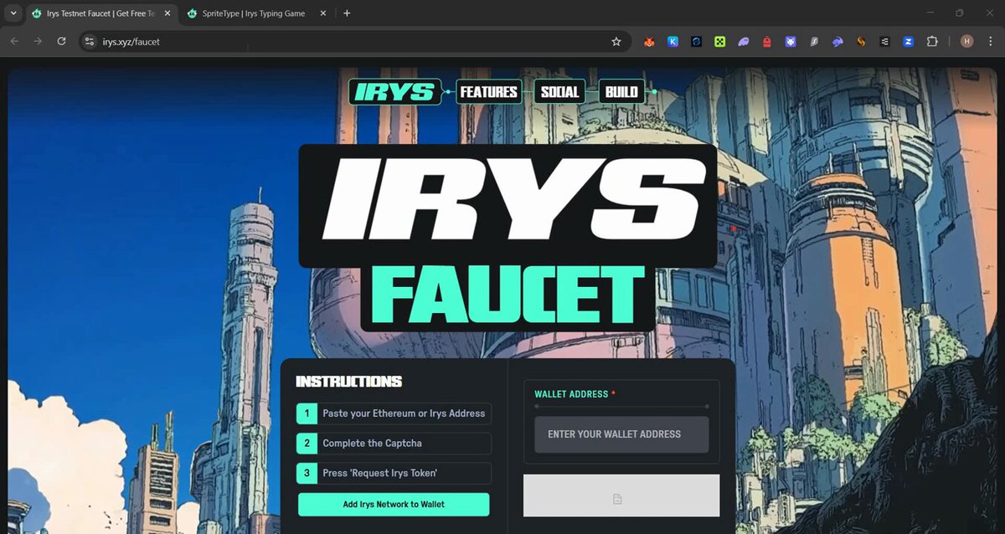The image size is (1005, 534).
Task: Open the BUILD nav menu
Action: 621,92
